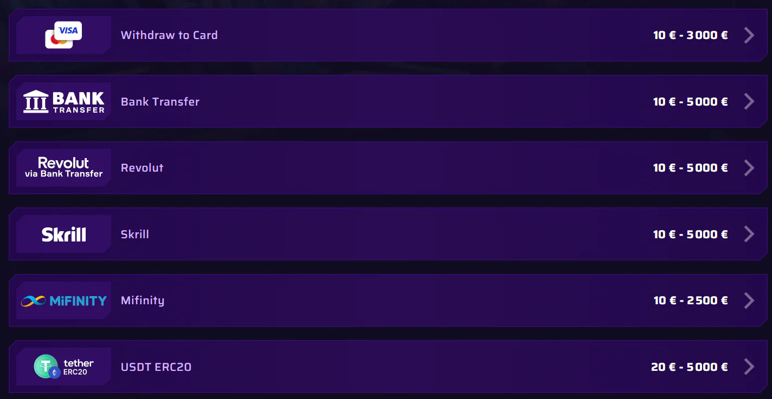Screen dimensions: 772x399
Task: Open Withdraw to Card chevron arrow
Action: pyautogui.click(x=749, y=35)
